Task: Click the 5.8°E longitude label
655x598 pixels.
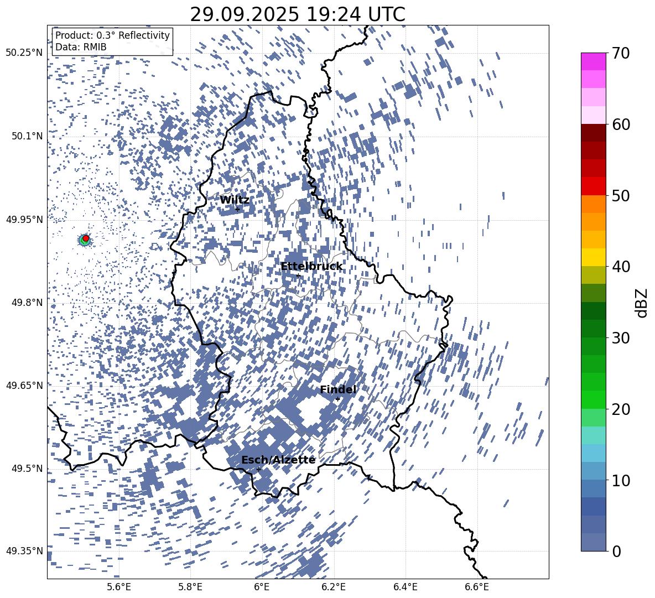Action: click(x=190, y=587)
